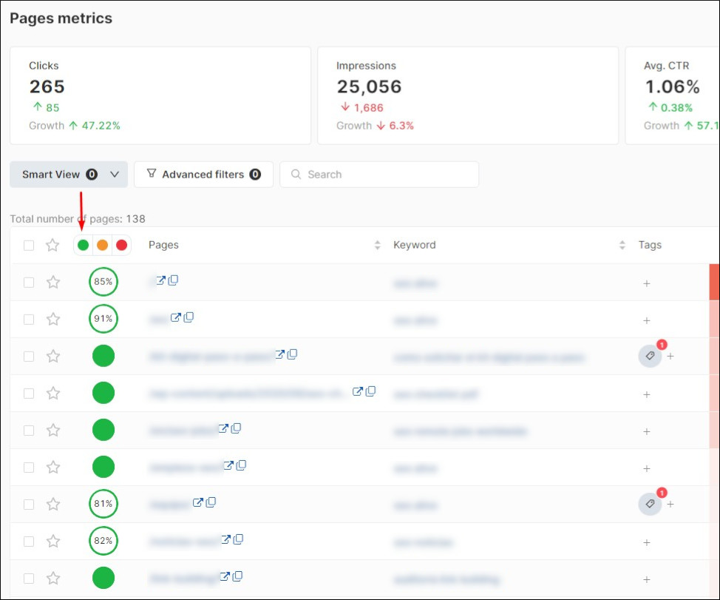Sort the Pages column using its sort arrows
The image size is (720, 600).
pyautogui.click(x=377, y=244)
